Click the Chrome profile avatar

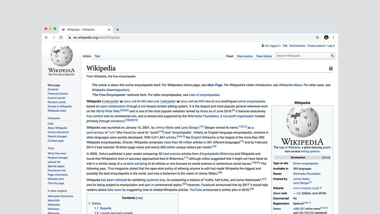pyautogui.click(x=326, y=37)
